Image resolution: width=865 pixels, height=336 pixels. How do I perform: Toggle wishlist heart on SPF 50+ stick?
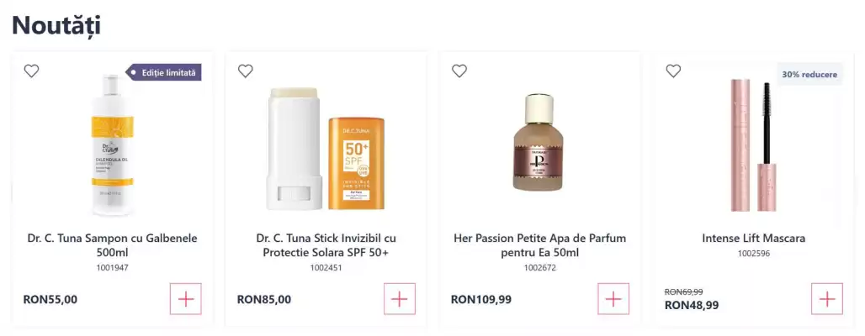click(245, 71)
